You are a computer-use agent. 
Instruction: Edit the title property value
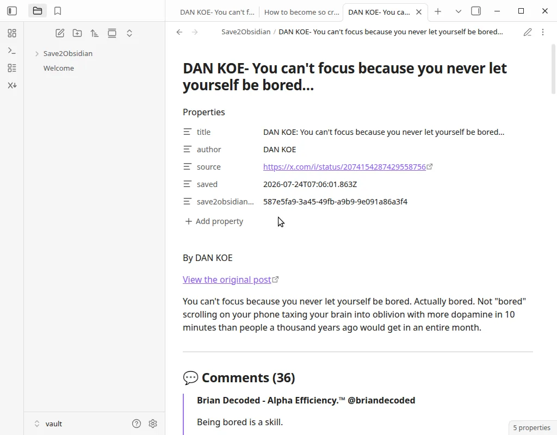[x=383, y=132]
